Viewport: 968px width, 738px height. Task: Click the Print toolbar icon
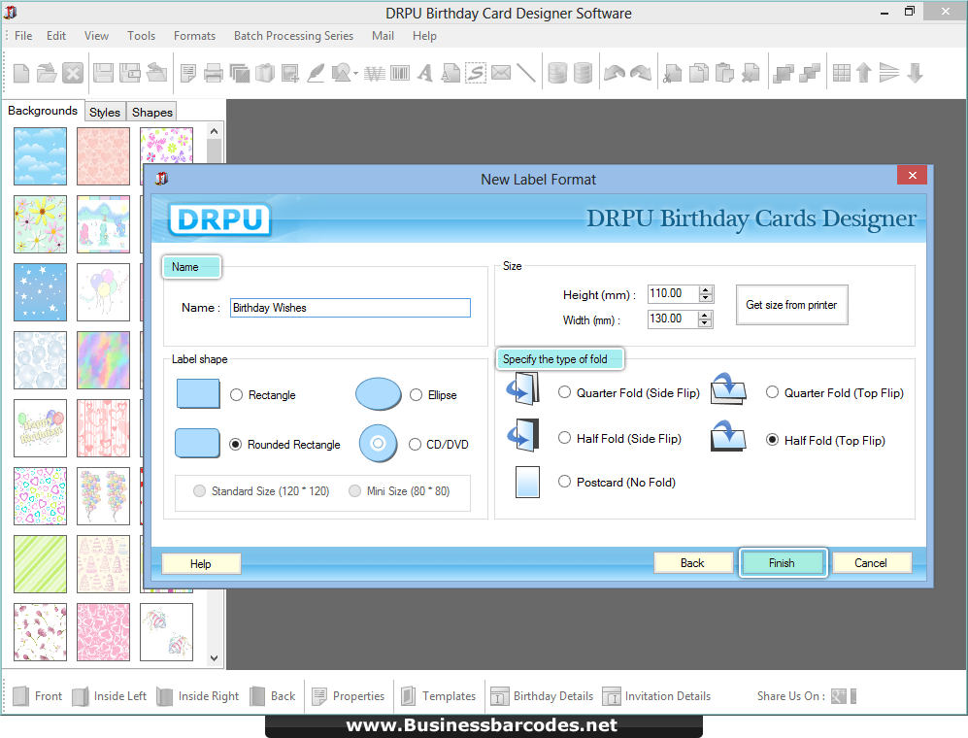213,74
